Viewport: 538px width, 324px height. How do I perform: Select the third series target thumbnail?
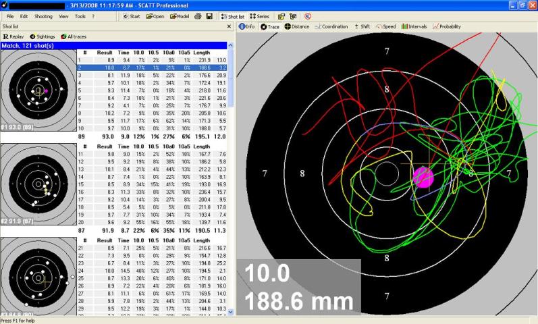(38, 276)
